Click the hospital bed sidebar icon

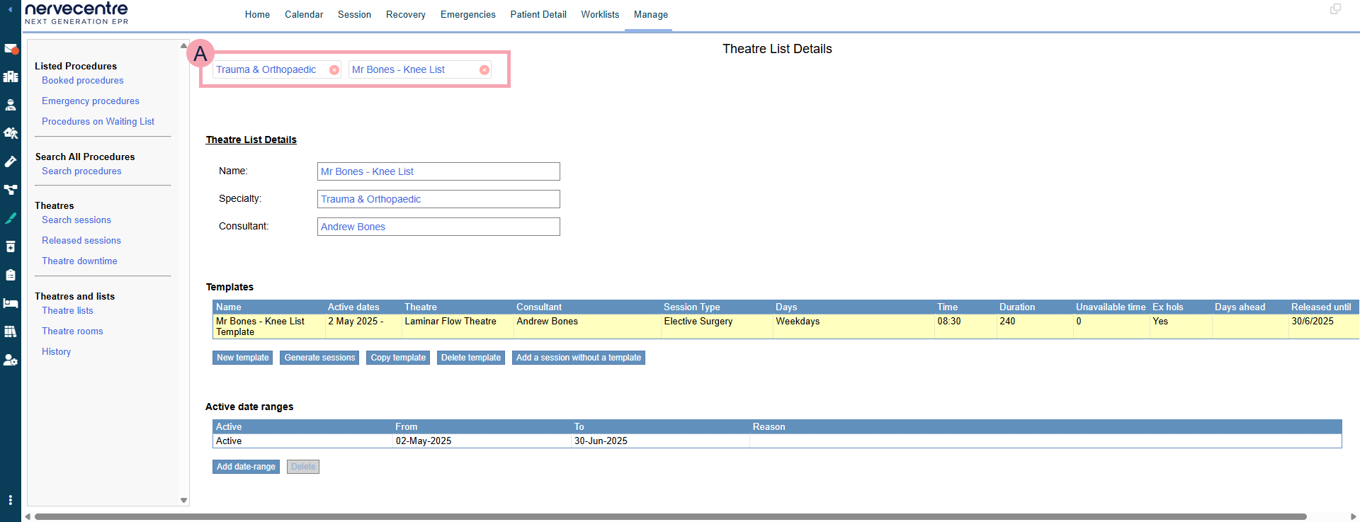[11, 303]
